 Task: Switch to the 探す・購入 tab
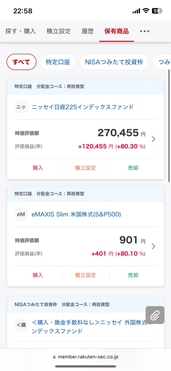tap(21, 31)
